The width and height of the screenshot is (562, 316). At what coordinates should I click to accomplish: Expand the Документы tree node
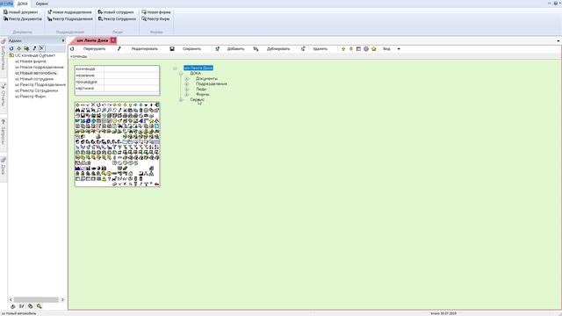point(187,78)
